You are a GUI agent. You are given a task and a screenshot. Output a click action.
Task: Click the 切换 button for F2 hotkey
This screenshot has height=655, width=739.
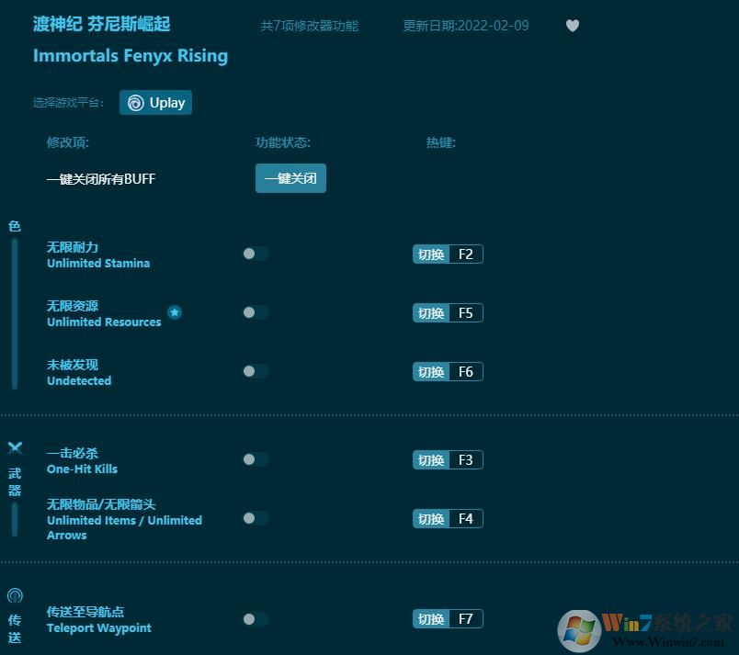431,254
